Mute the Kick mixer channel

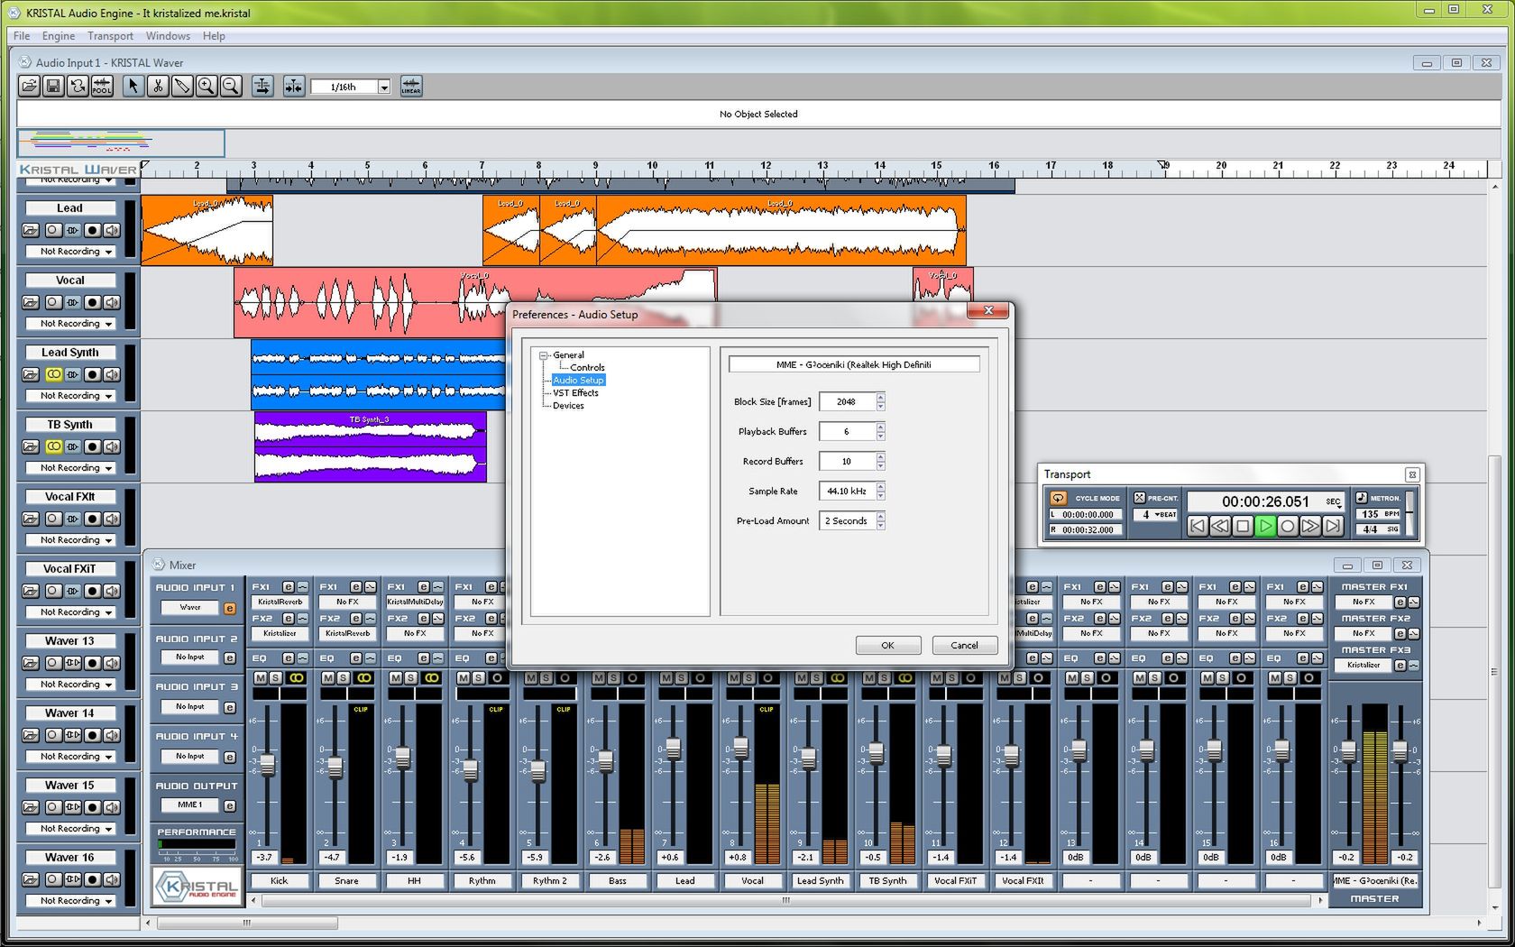point(261,677)
